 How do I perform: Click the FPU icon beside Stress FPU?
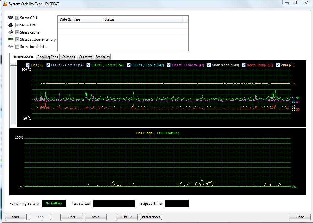click(11, 25)
